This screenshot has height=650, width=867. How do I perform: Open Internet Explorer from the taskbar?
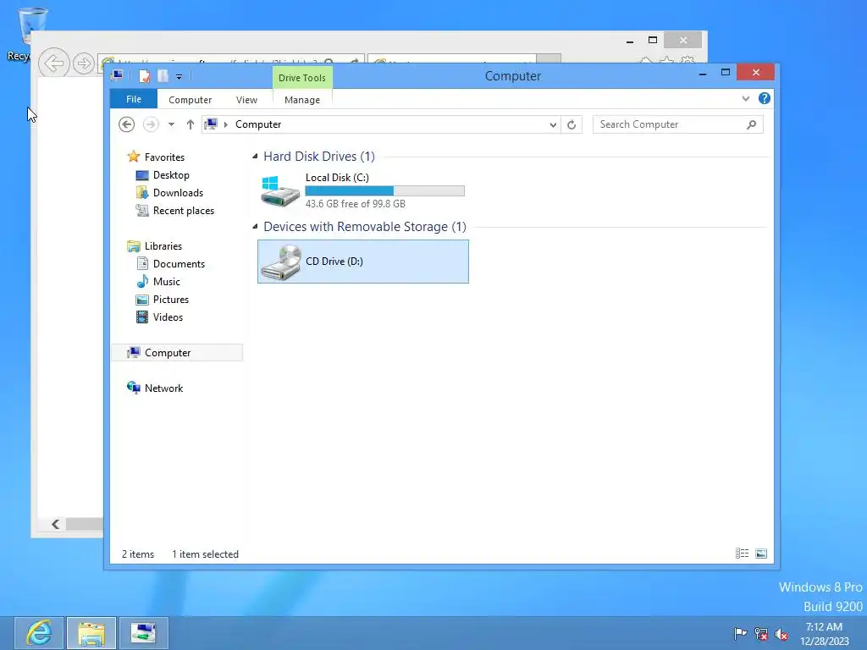(39, 633)
